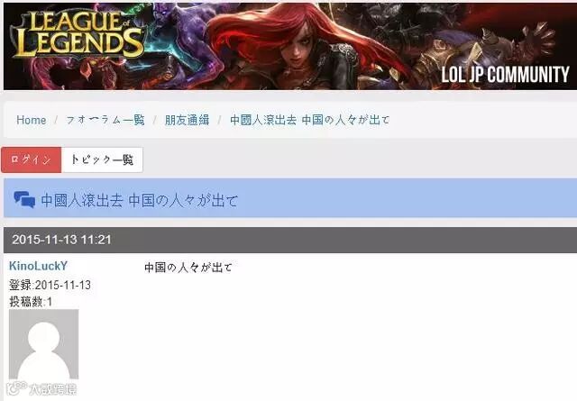The width and height of the screenshot is (577, 401).
Task: Open the topic title in blue header
Action: 140,200
